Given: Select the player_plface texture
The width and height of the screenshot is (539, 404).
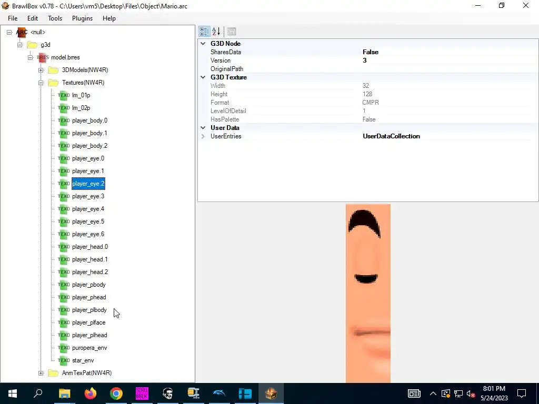Looking at the screenshot, I should [x=88, y=322].
